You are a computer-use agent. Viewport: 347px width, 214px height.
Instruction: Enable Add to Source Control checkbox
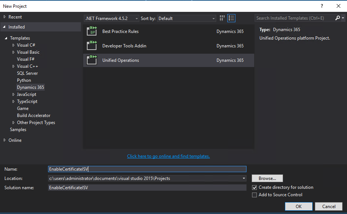click(x=254, y=195)
